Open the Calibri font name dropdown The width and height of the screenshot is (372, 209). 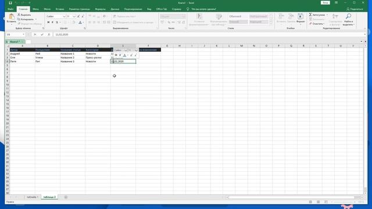64,16
